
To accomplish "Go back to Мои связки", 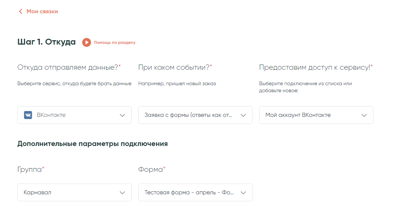I will pos(42,11).
